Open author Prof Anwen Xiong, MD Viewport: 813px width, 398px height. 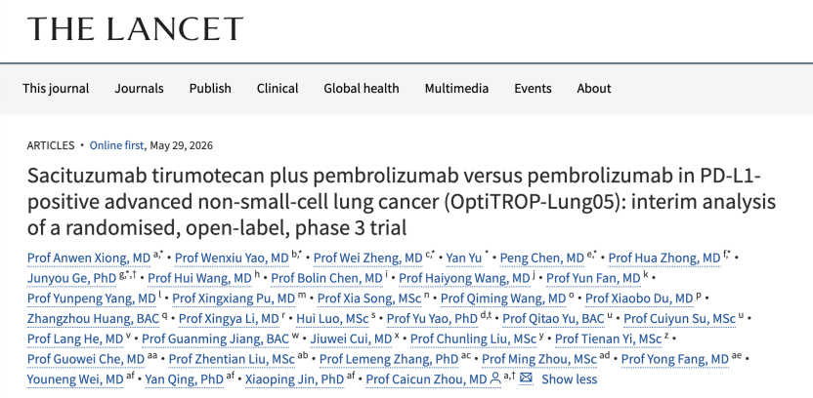(x=89, y=259)
